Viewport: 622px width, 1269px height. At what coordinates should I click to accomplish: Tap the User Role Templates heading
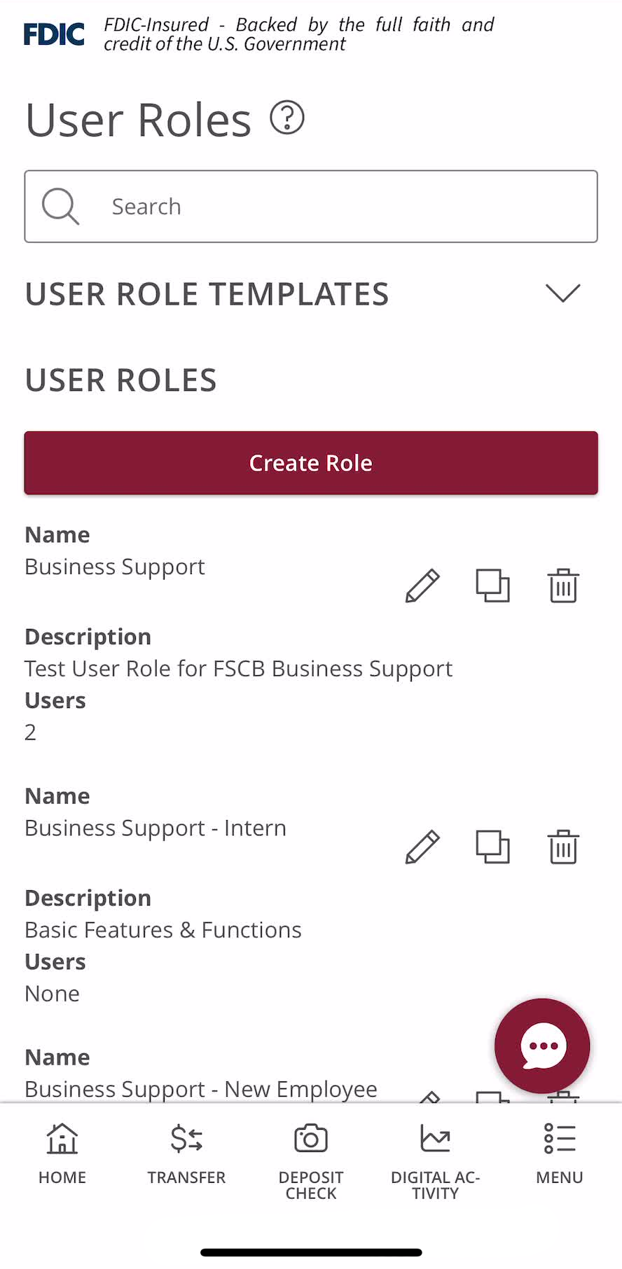[x=207, y=294]
